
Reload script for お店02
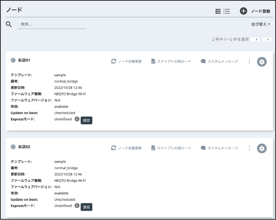[x=171, y=148]
